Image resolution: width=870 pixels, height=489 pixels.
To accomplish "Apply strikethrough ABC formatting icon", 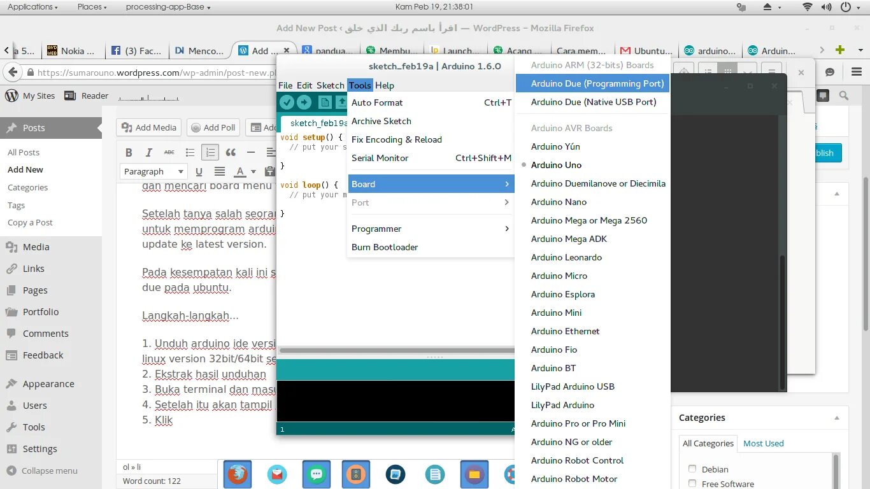I will tap(169, 152).
